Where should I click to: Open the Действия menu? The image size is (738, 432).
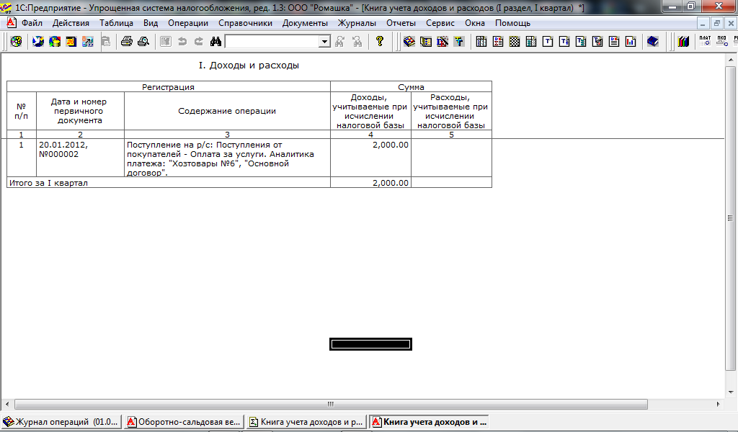[71, 23]
